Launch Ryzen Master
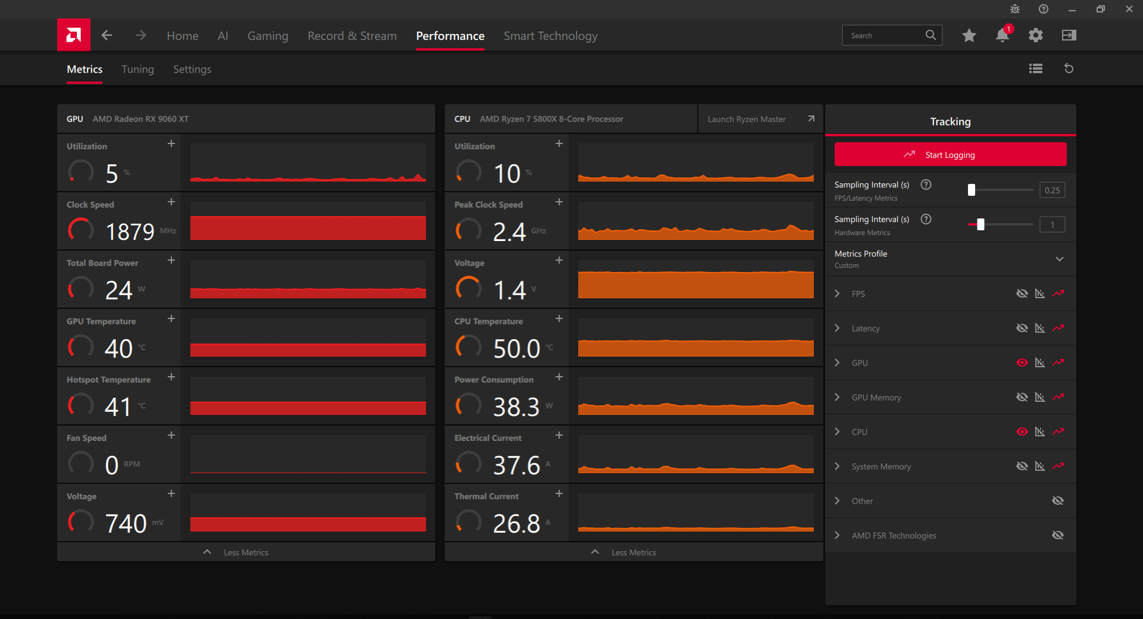This screenshot has height=619, width=1143. 761,119
